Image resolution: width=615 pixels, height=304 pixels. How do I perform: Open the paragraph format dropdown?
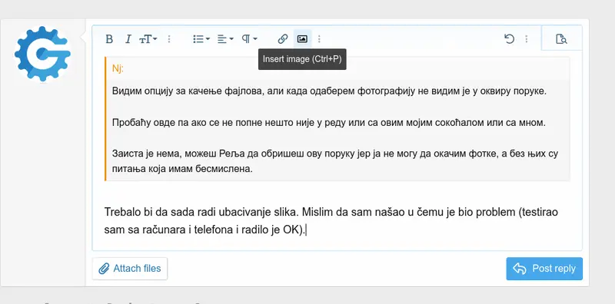point(249,39)
